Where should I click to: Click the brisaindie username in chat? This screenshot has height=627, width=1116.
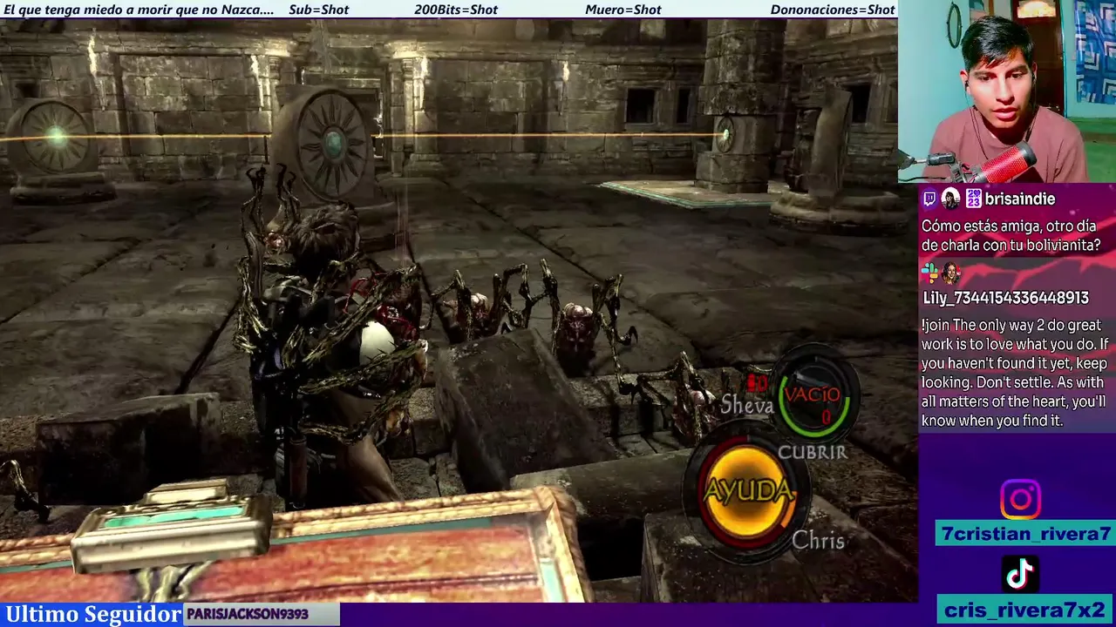tap(1020, 199)
